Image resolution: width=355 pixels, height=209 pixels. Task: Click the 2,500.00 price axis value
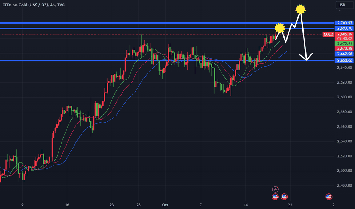pos(344,171)
